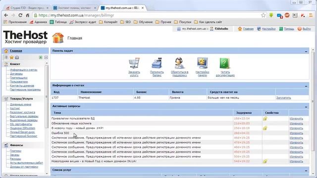Image resolution: width=317 pixels, height=178 pixels.
Task: Click the folder icon in sidebar toolbar
Action: (17, 57)
